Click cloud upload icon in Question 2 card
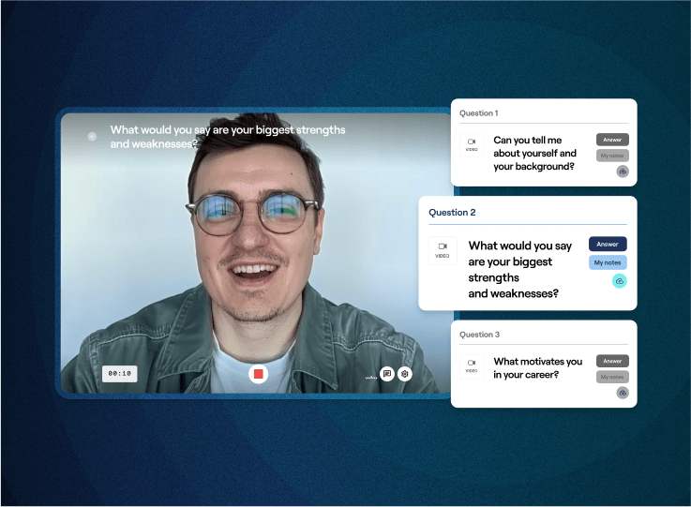691x507 pixels. [619, 281]
